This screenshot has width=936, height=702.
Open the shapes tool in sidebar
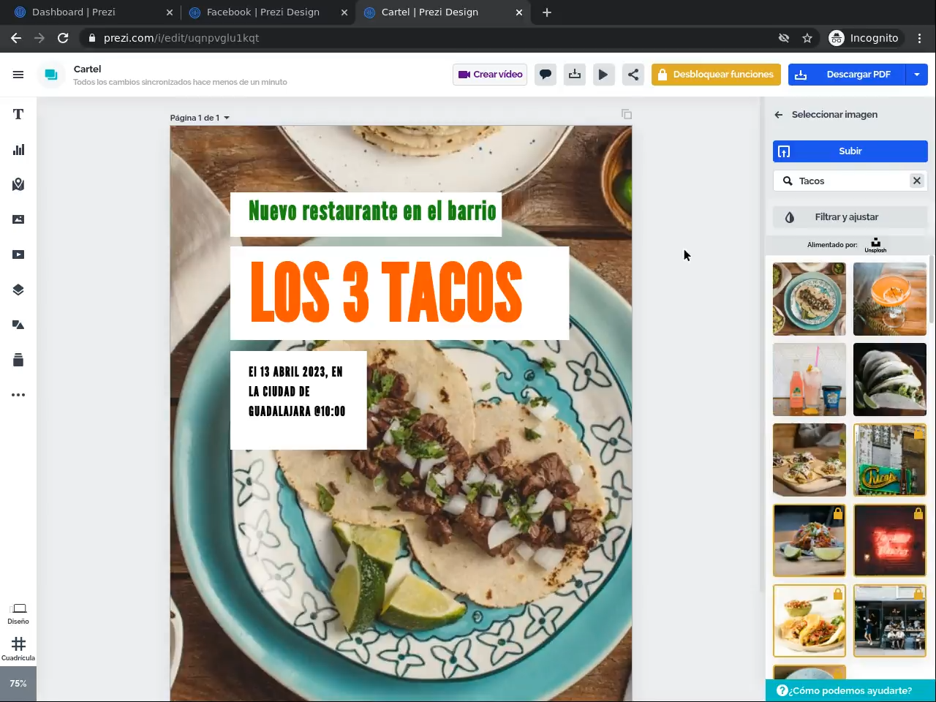[18, 325]
